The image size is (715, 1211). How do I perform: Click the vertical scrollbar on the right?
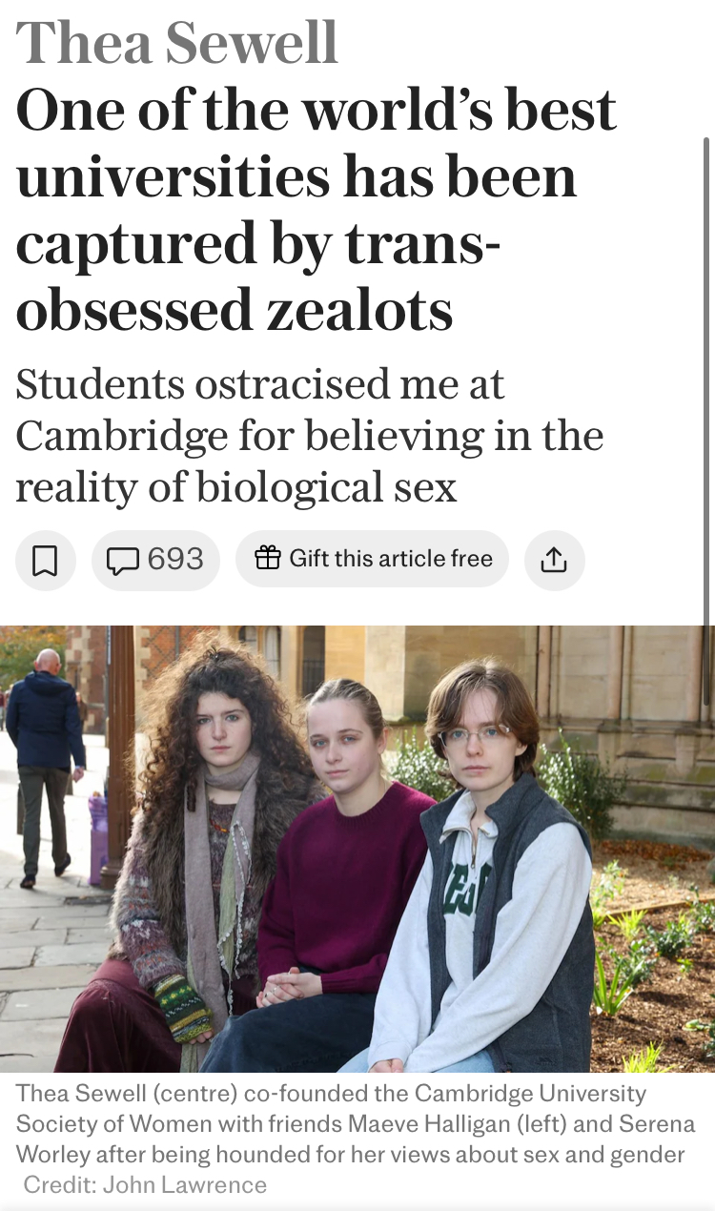706,381
